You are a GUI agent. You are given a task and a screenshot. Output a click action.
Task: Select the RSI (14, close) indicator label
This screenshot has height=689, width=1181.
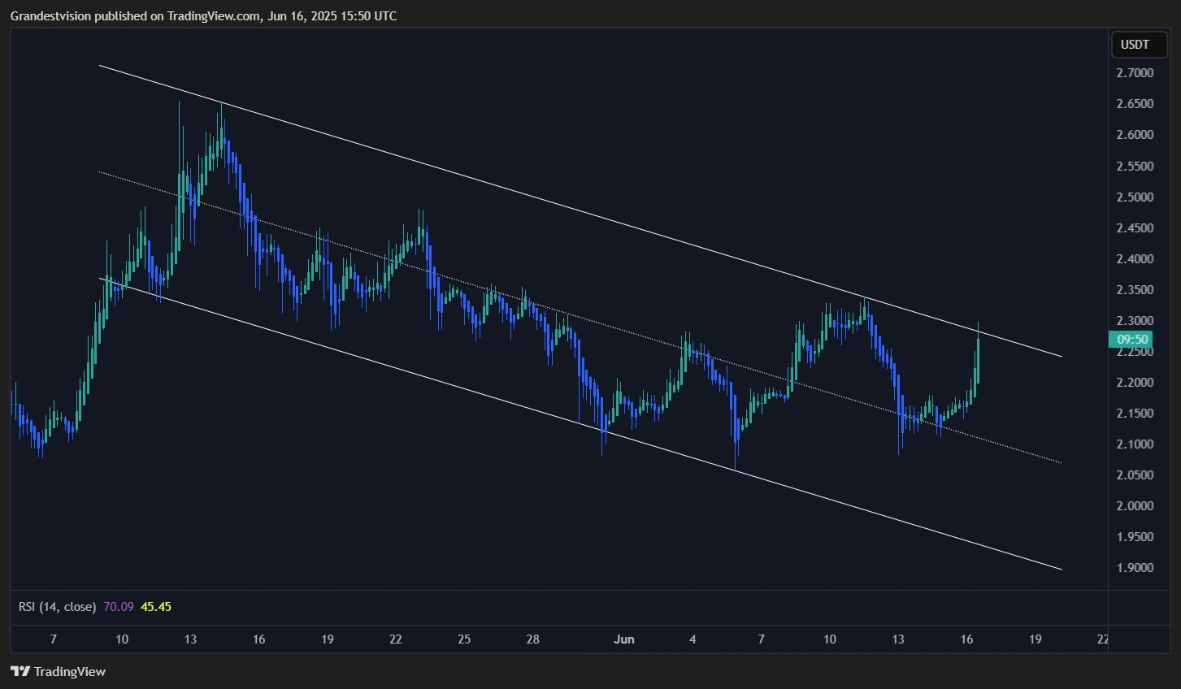tap(57, 607)
